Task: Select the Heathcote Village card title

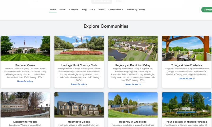Action: 79,122
